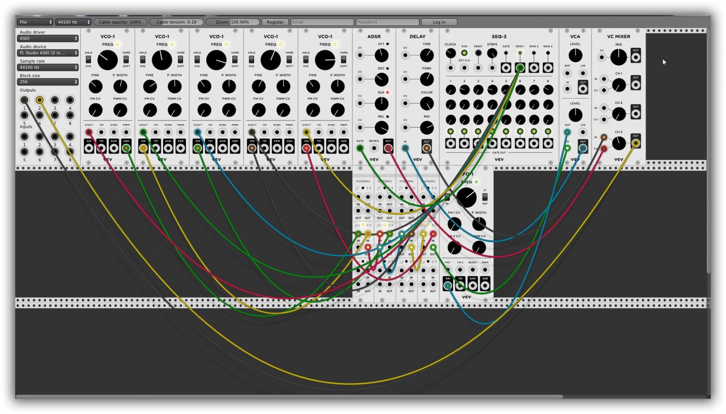Click the Cable opacity slider
726x414 pixels.
click(x=120, y=22)
